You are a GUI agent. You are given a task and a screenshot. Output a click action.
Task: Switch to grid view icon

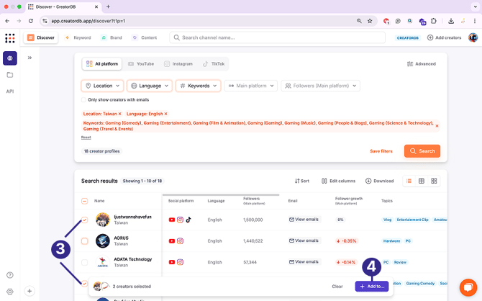click(434, 181)
